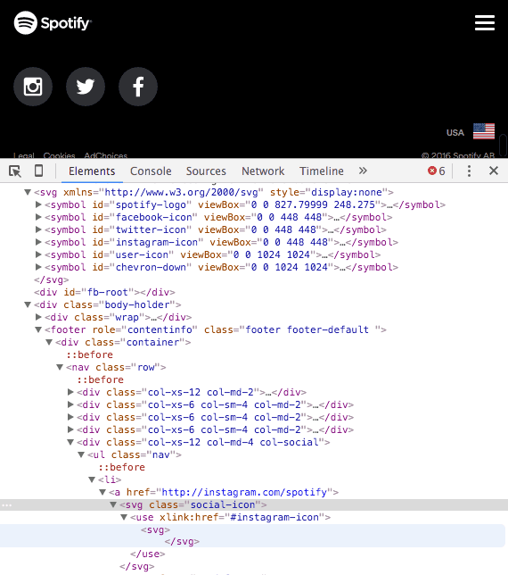Switch to the Network tab
Viewport: 508px width, 575px height.
click(263, 171)
